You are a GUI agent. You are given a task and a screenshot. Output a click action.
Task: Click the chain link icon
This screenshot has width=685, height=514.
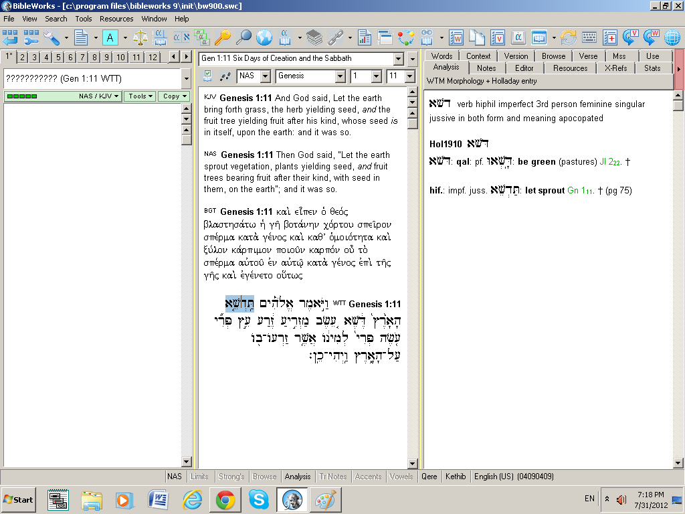pos(335,37)
